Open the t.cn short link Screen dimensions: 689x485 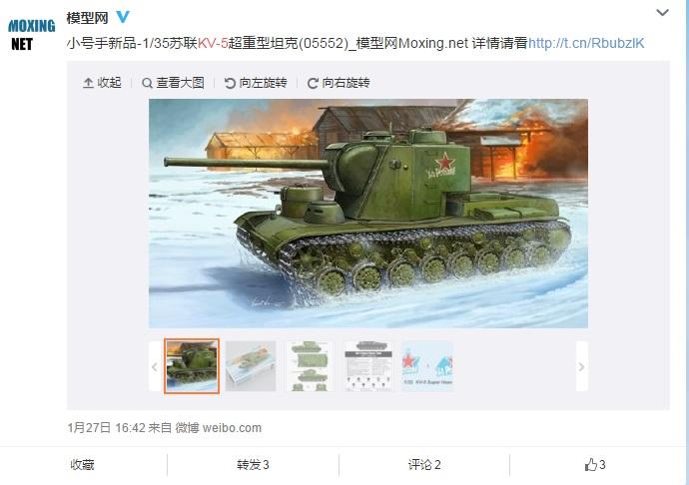(x=586, y=43)
